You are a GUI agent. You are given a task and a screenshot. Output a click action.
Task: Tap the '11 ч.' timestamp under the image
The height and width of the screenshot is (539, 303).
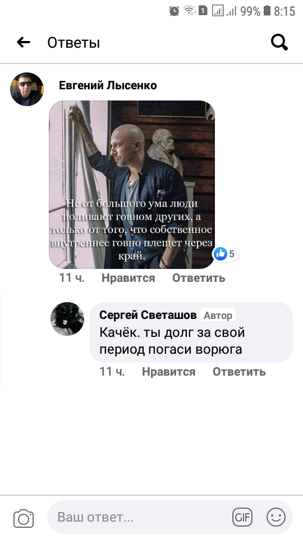click(72, 278)
